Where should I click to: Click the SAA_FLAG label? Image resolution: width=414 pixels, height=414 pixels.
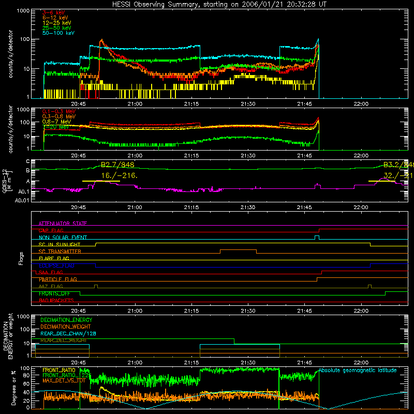[51, 272]
